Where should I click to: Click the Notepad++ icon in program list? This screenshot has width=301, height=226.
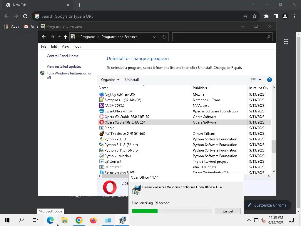pyautogui.click(x=101, y=100)
